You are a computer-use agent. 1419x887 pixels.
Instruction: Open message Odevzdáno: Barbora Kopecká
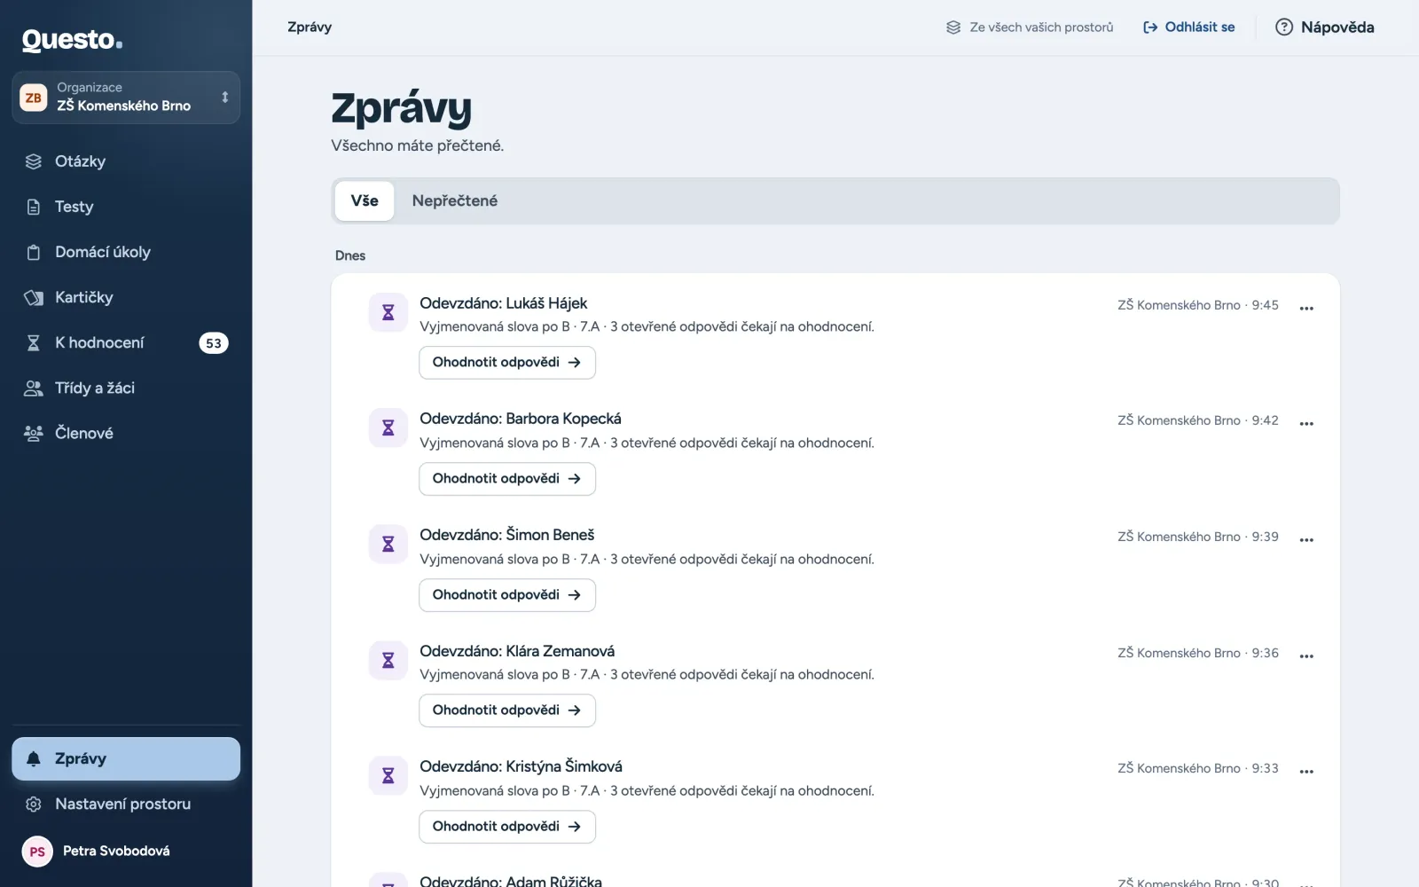(x=521, y=419)
